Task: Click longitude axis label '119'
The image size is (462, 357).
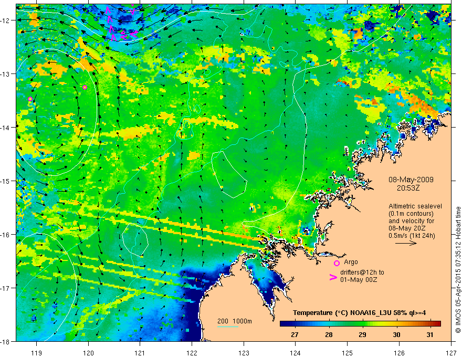Action: [x=37, y=353]
